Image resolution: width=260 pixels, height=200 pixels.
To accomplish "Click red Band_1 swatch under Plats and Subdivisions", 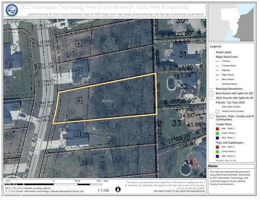I will [x=217, y=147].
